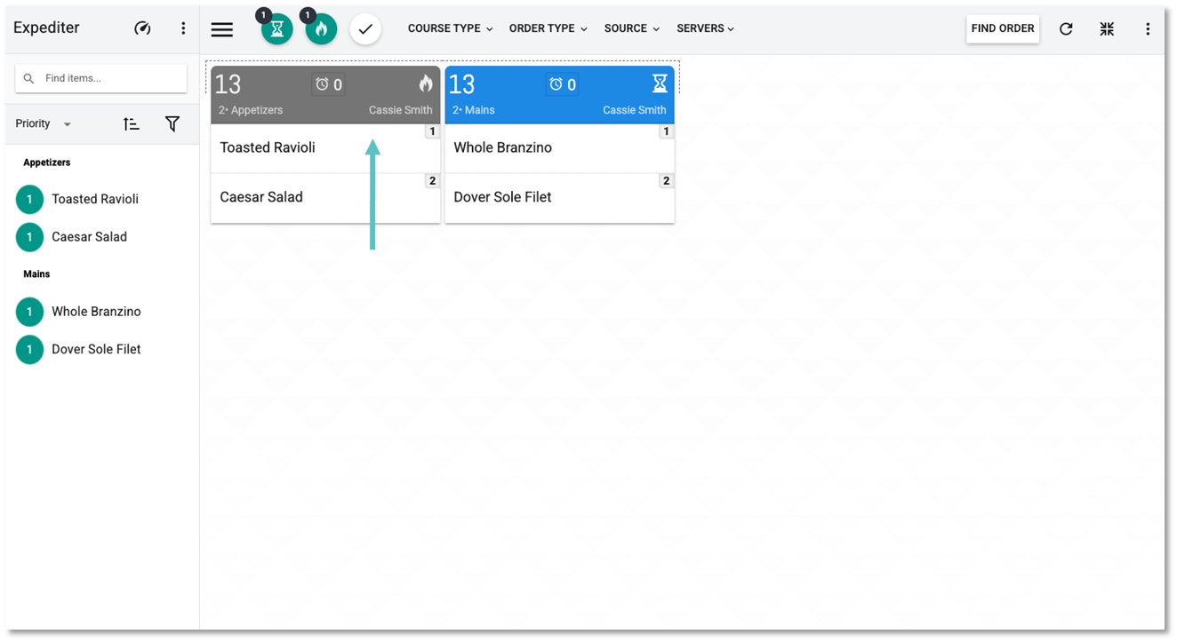The image size is (1177, 642).
Task: Expand the Course Type dropdown
Action: pos(450,28)
